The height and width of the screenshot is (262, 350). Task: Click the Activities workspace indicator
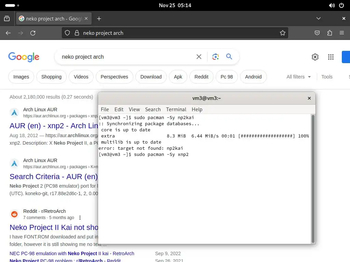coord(12,5)
